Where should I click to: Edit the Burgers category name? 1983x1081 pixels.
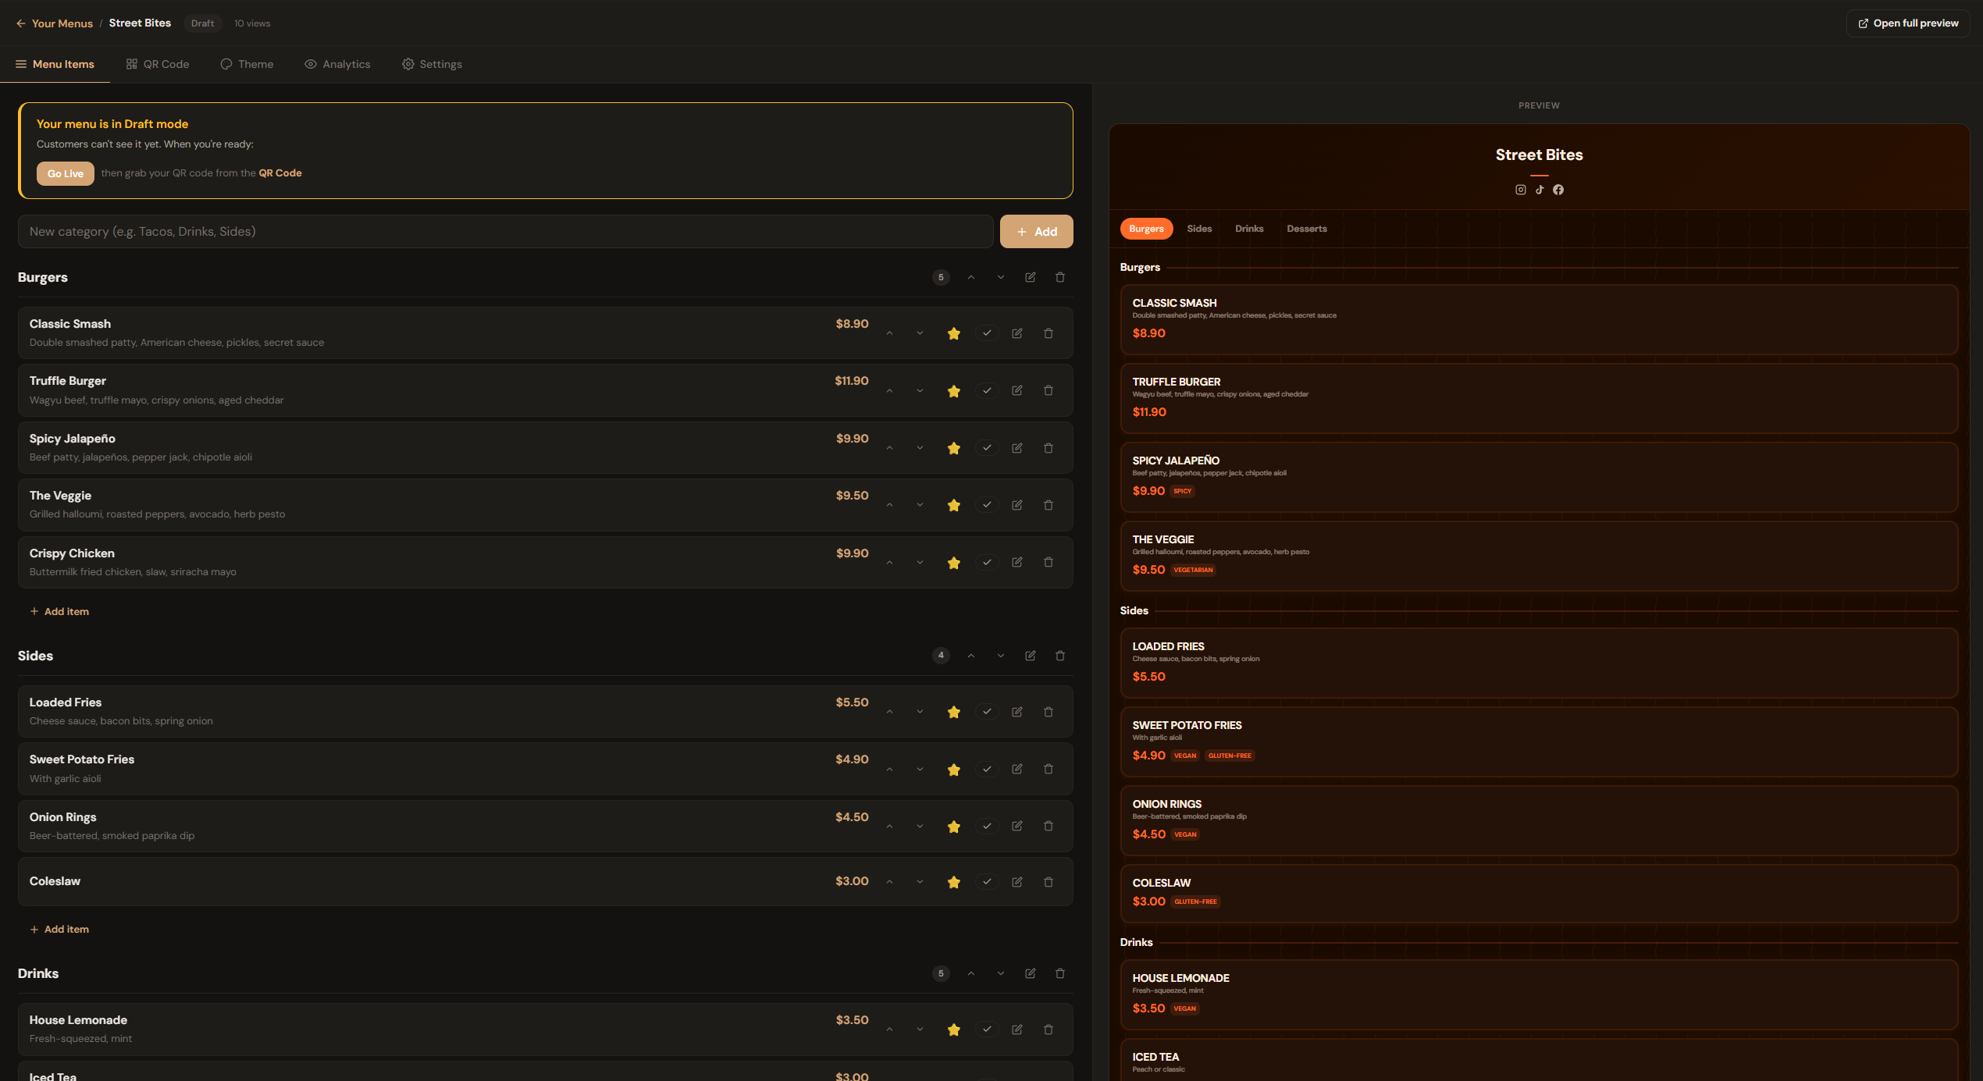[1031, 277]
